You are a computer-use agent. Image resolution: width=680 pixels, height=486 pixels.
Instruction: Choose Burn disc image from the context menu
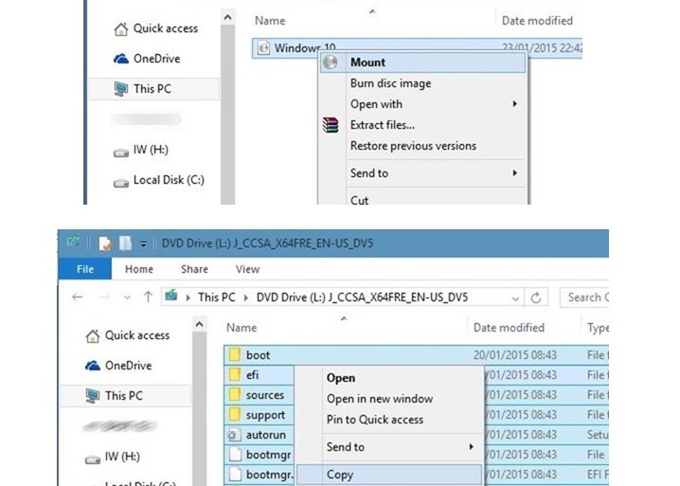pos(390,83)
